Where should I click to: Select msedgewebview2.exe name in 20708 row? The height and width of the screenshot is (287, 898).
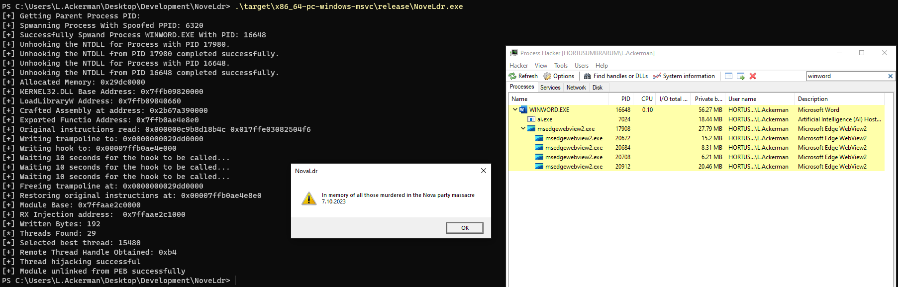pyautogui.click(x=574, y=157)
